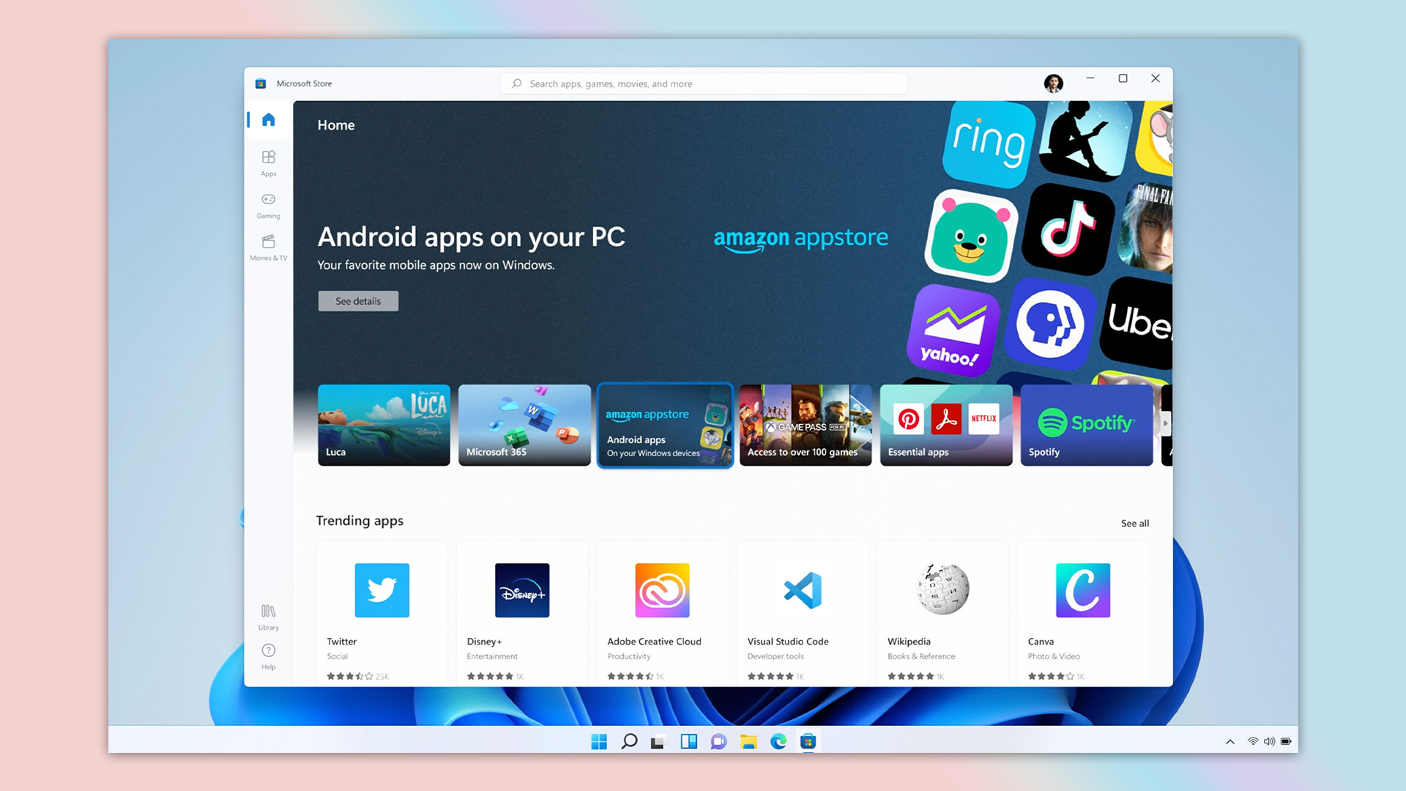Open the Apps section in sidebar
The height and width of the screenshot is (791, 1406).
click(x=268, y=163)
